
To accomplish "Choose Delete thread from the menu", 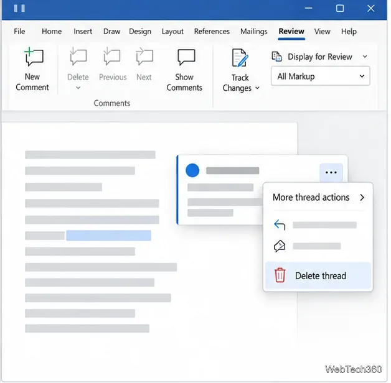I will click(x=318, y=275).
